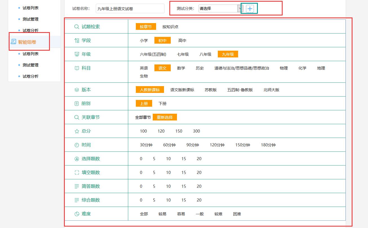368x228 pixels.
Task: Set difficulty level to 较难
Action: (218, 214)
